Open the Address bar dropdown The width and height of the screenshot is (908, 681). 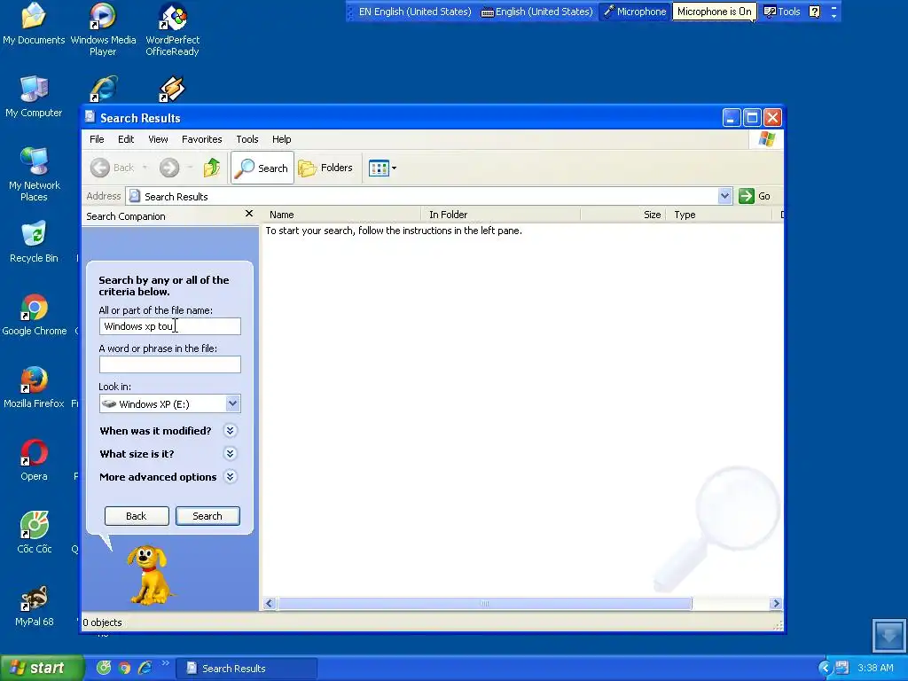point(724,196)
